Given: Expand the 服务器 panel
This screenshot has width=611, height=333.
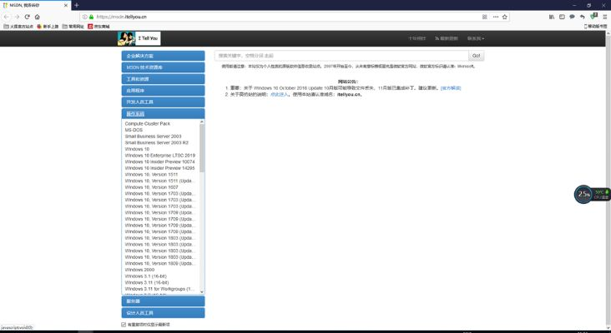Looking at the screenshot, I should (163, 301).
